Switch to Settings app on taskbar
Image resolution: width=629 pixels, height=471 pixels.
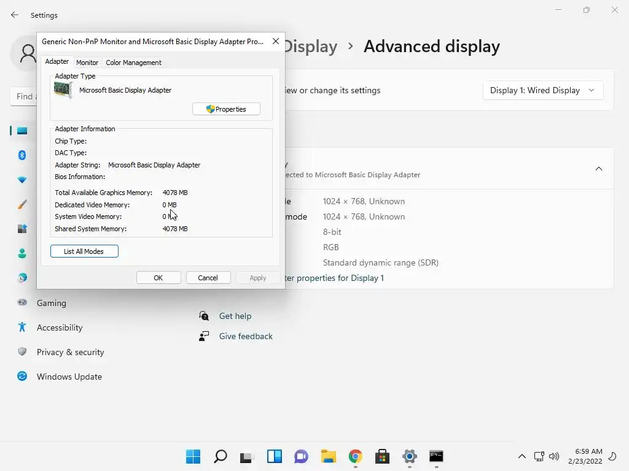(x=410, y=456)
